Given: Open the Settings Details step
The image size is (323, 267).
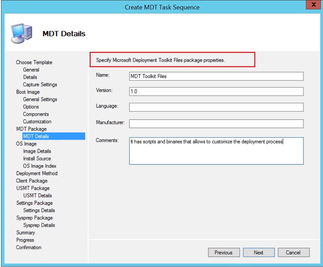Looking at the screenshot, I should tap(39, 210).
